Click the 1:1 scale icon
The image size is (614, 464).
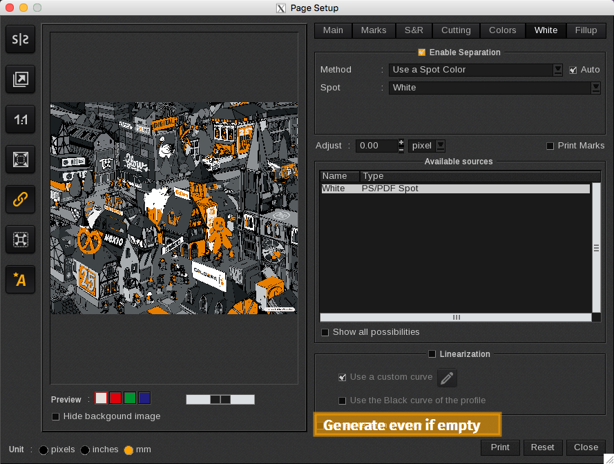(x=20, y=119)
